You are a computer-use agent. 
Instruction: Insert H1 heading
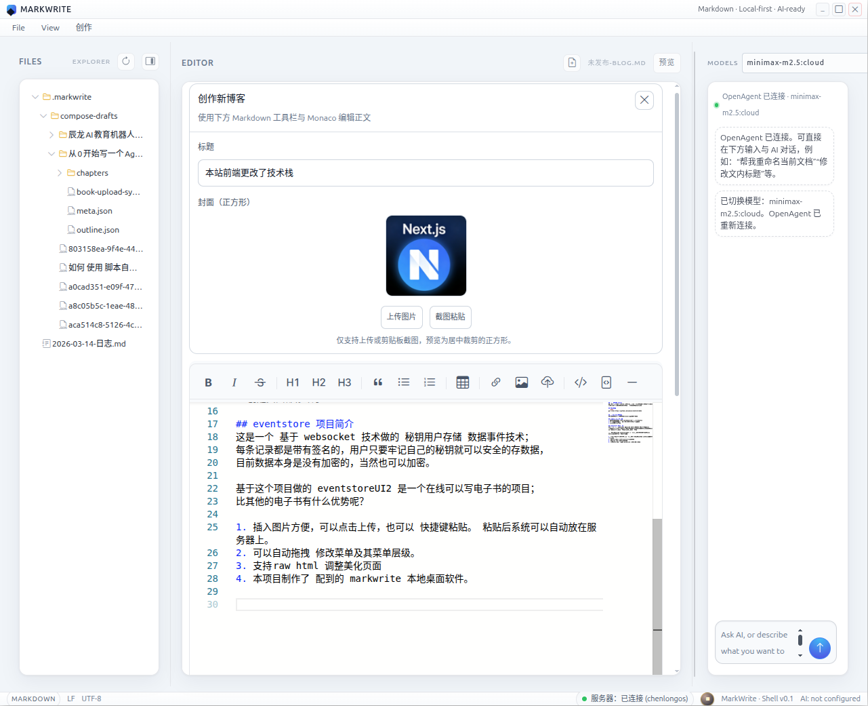pos(293,383)
